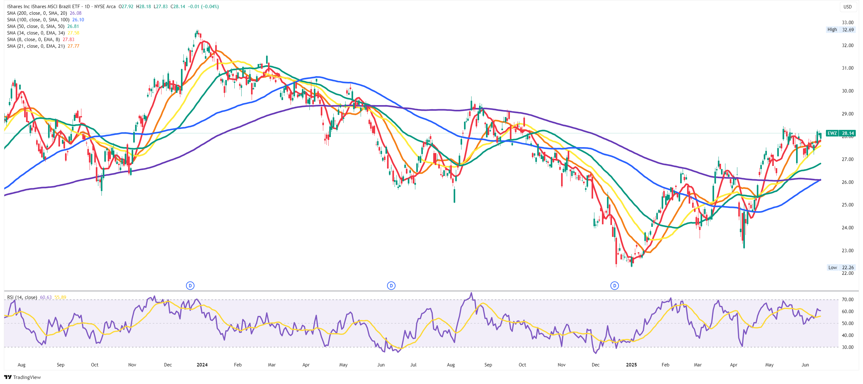Click the TradingView logo at bottom left
The image size is (863, 384).
click(x=22, y=377)
